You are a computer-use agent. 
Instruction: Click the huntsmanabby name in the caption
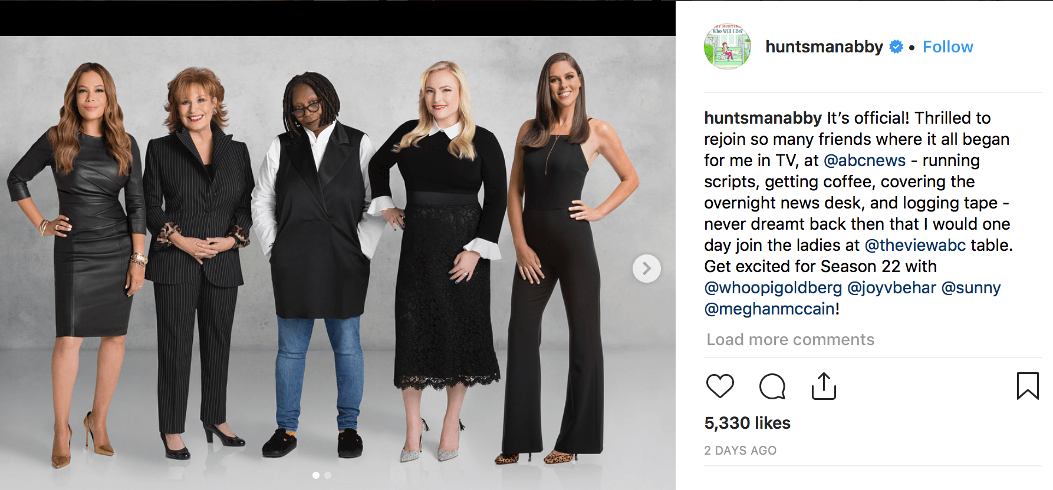[x=762, y=118]
